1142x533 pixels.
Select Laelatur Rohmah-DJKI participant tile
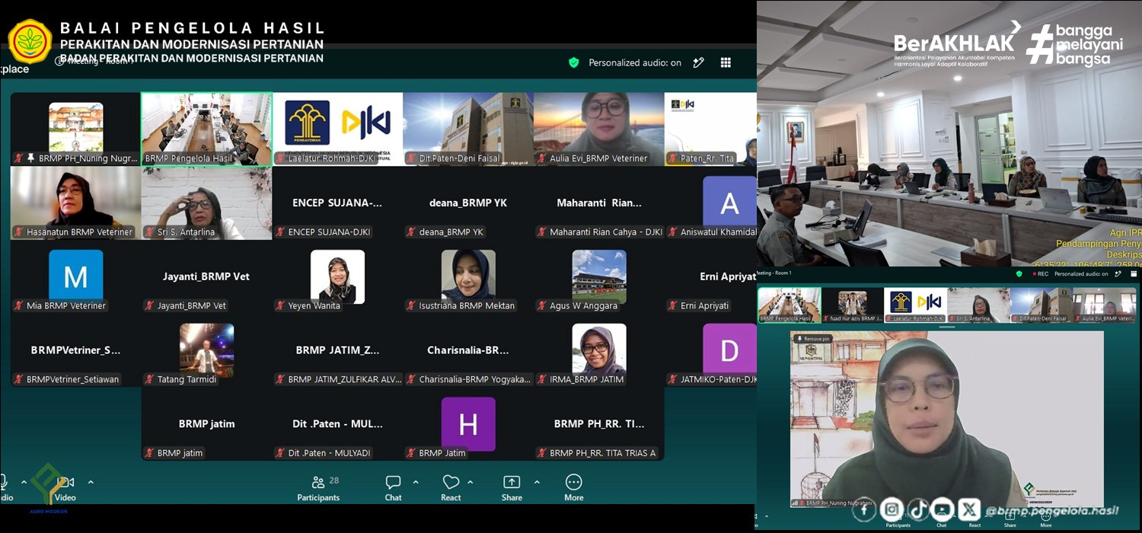(x=337, y=129)
